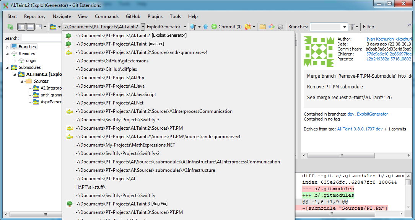Open the Start menu
The image size is (415, 220).
click(x=12, y=16)
